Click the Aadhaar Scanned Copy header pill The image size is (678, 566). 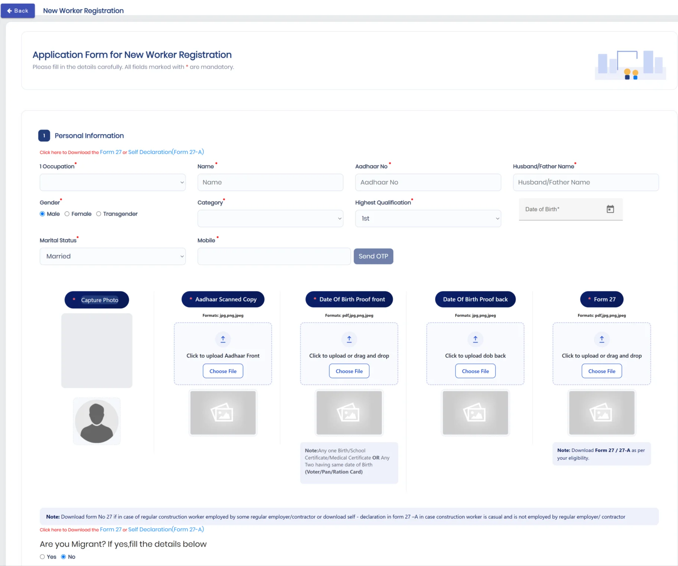point(223,300)
